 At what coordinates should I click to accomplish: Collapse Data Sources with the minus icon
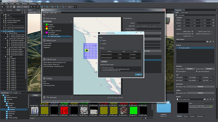pos(71,22)
